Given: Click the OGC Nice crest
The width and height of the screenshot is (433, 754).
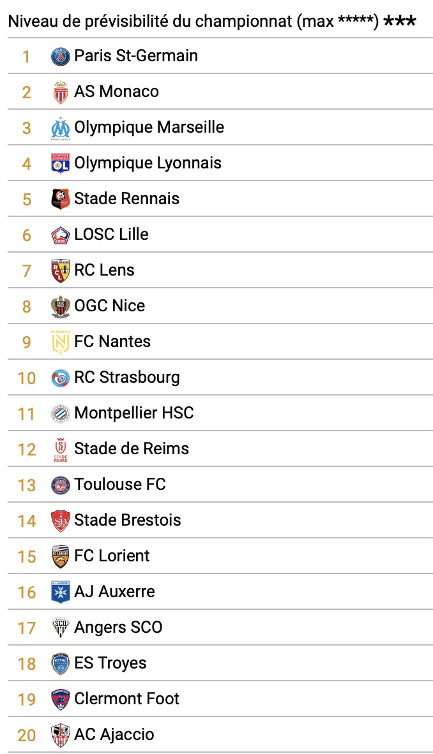Looking at the screenshot, I should pyautogui.click(x=60, y=306).
